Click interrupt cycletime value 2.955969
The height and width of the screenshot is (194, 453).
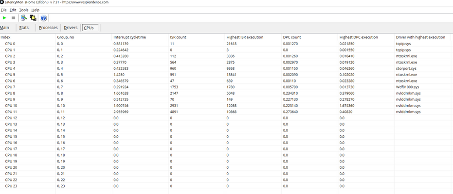[x=121, y=112]
